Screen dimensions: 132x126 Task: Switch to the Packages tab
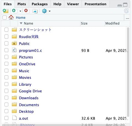coord(40,4)
